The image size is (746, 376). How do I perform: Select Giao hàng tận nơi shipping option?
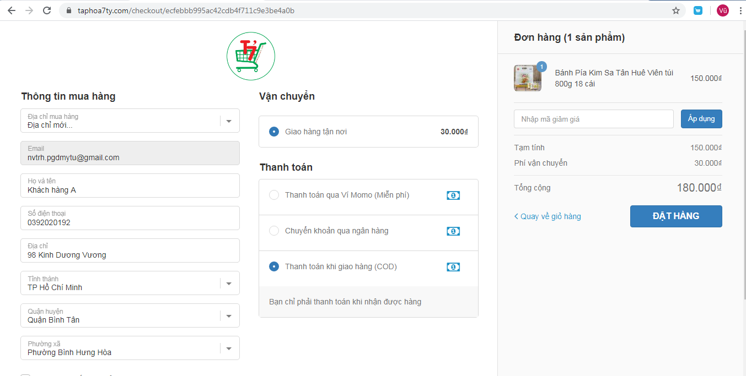(274, 132)
